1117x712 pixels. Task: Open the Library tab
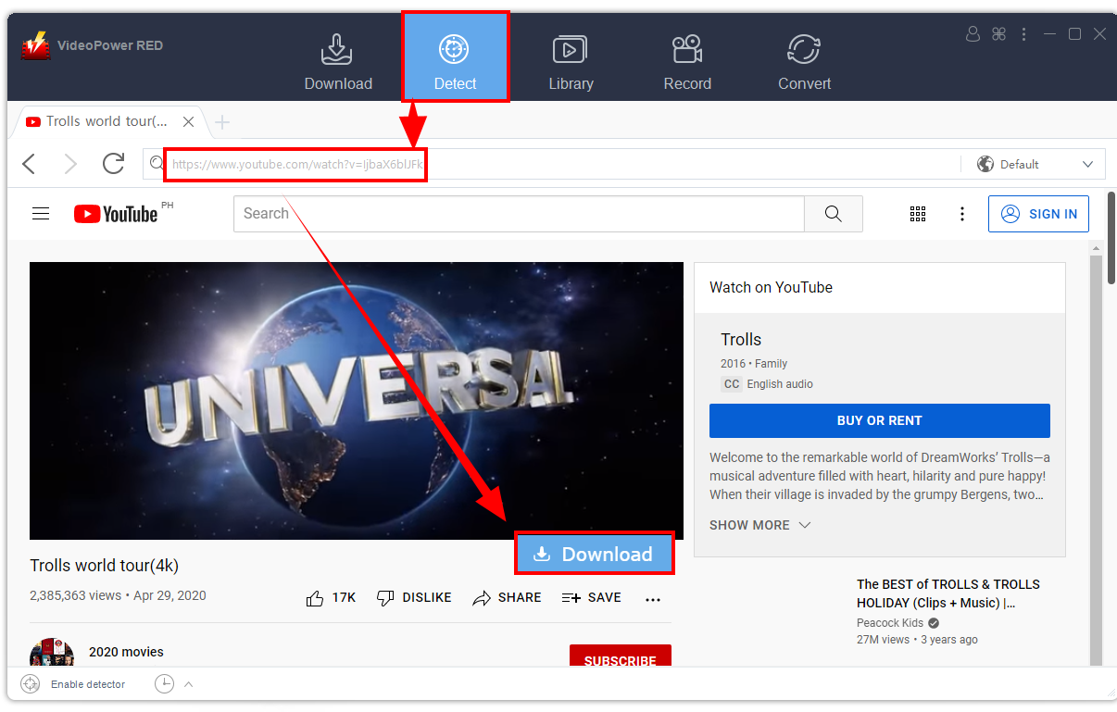(x=571, y=61)
